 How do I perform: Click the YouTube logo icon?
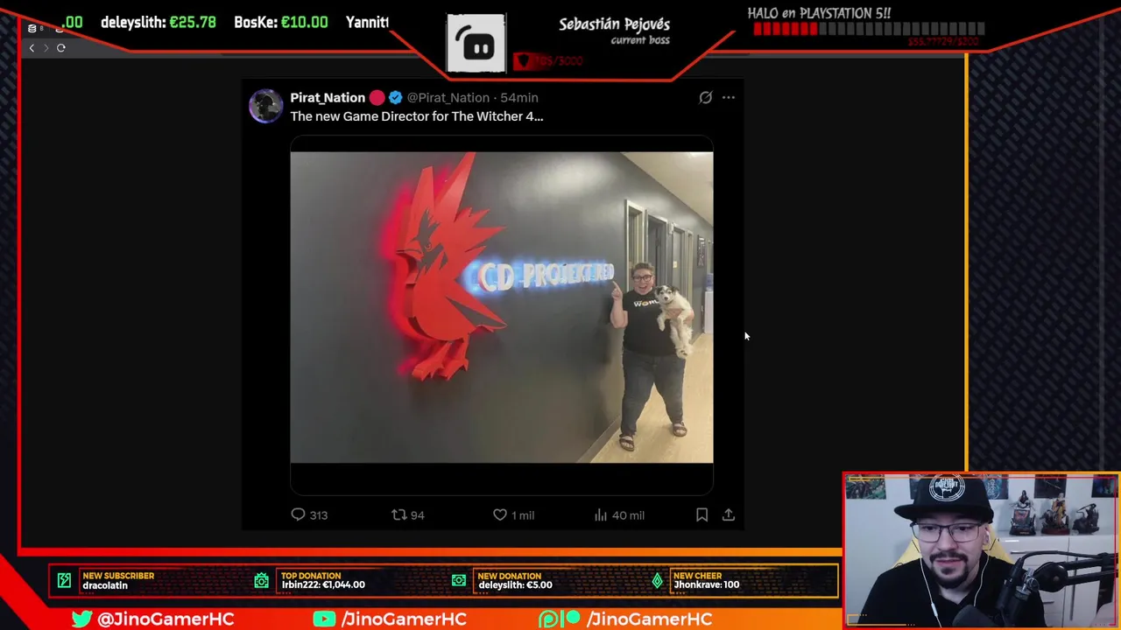click(x=324, y=619)
